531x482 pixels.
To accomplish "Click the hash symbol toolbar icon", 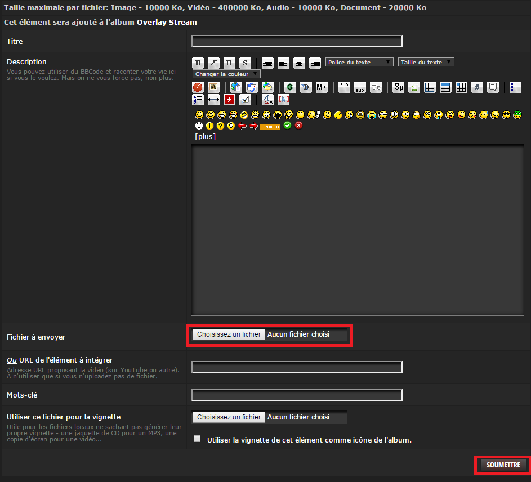I will (x=477, y=87).
